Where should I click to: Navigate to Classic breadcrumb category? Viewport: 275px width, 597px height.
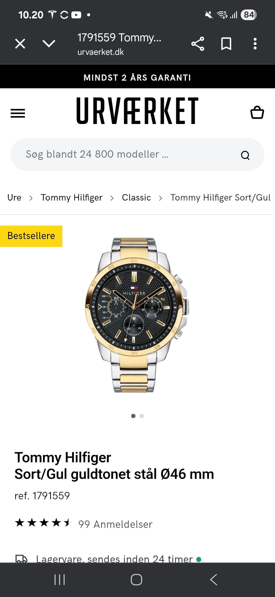(136, 197)
